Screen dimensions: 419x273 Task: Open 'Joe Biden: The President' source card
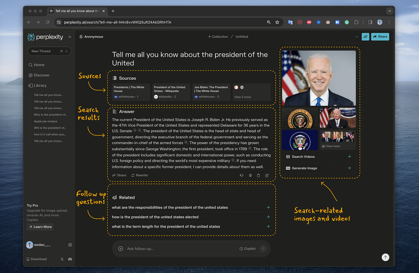coord(212,92)
